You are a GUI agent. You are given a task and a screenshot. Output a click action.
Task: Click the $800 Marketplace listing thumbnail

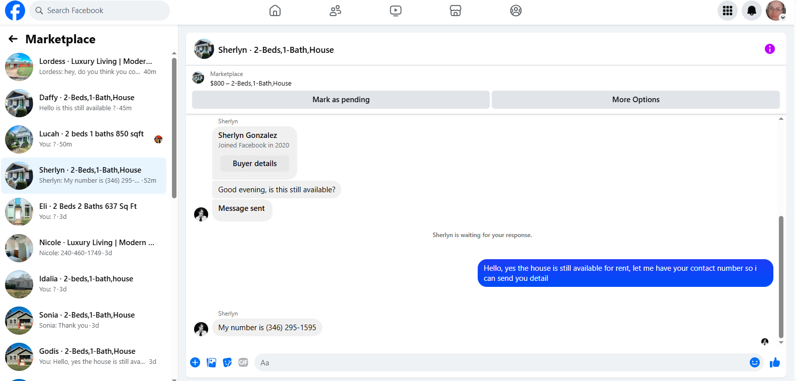coord(198,78)
